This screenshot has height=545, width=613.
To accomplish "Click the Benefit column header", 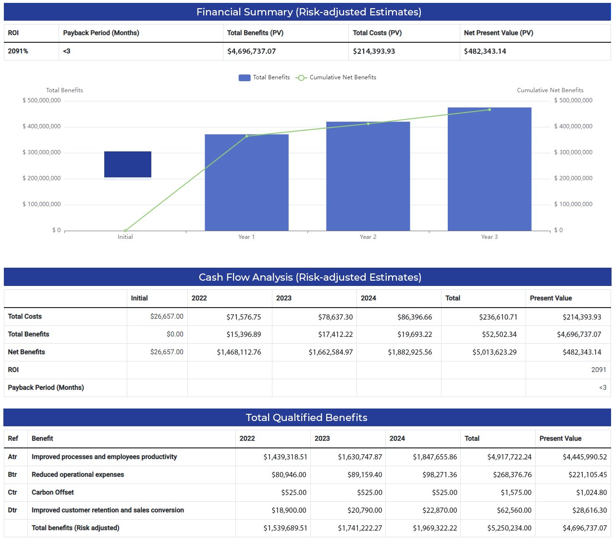I will coord(42,439).
